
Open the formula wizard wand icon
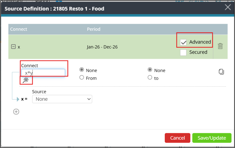(x=26, y=80)
